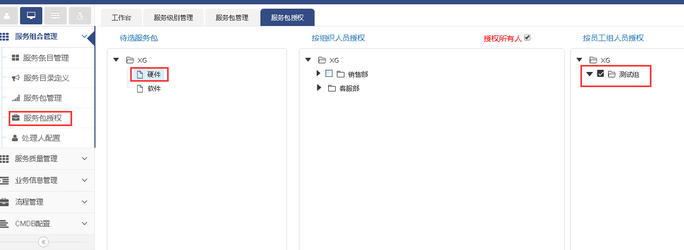Check the 销售部 checkbox
684x250 pixels.
point(329,74)
